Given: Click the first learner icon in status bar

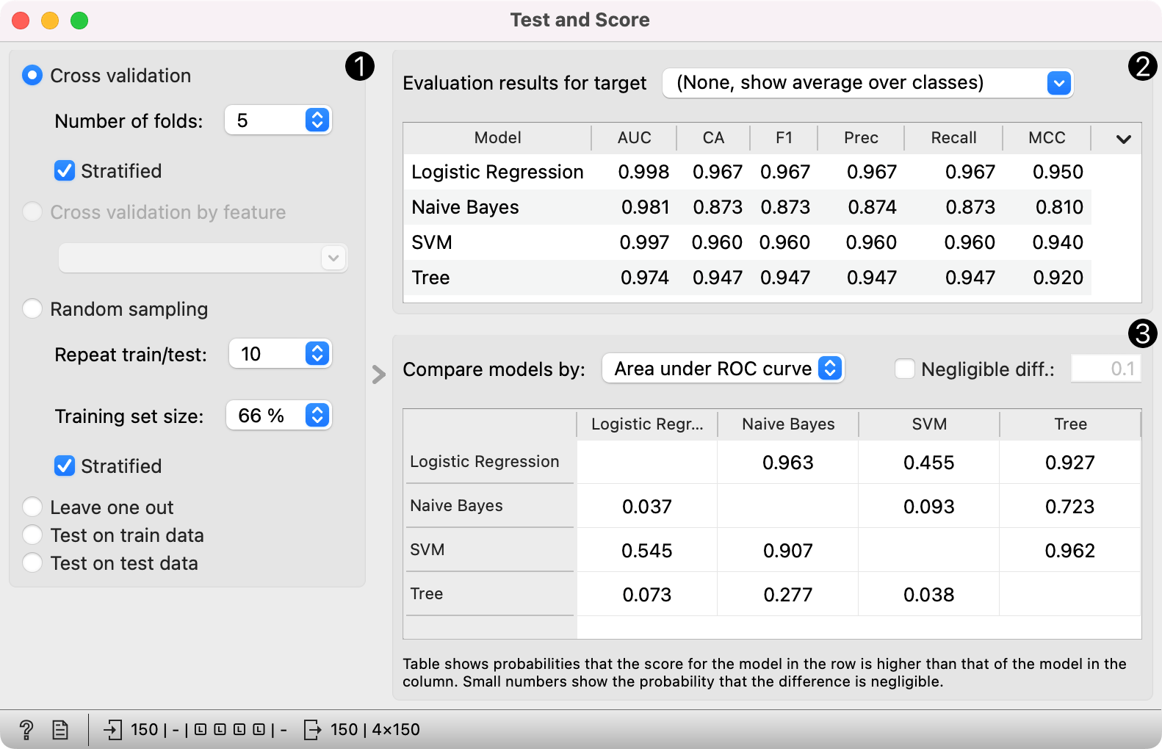Looking at the screenshot, I should click(200, 729).
